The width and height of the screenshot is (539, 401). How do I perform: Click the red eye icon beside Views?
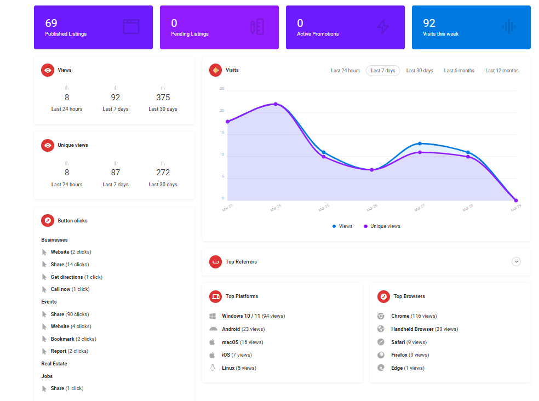pyautogui.click(x=48, y=70)
